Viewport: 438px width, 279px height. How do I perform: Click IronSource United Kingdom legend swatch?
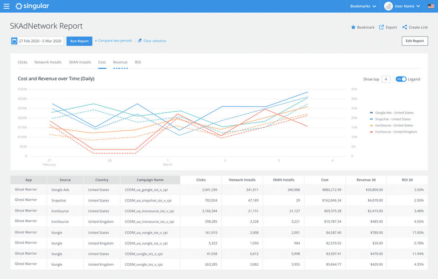click(371, 132)
